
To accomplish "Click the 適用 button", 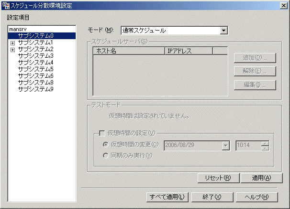I will pos(262,178).
